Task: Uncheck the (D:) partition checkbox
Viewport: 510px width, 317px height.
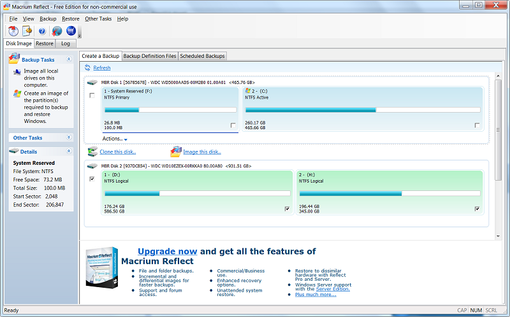Action: tap(287, 209)
